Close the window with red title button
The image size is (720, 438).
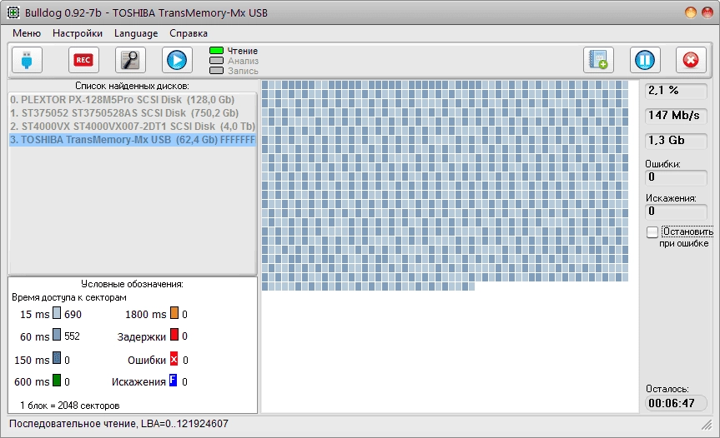coord(707,12)
